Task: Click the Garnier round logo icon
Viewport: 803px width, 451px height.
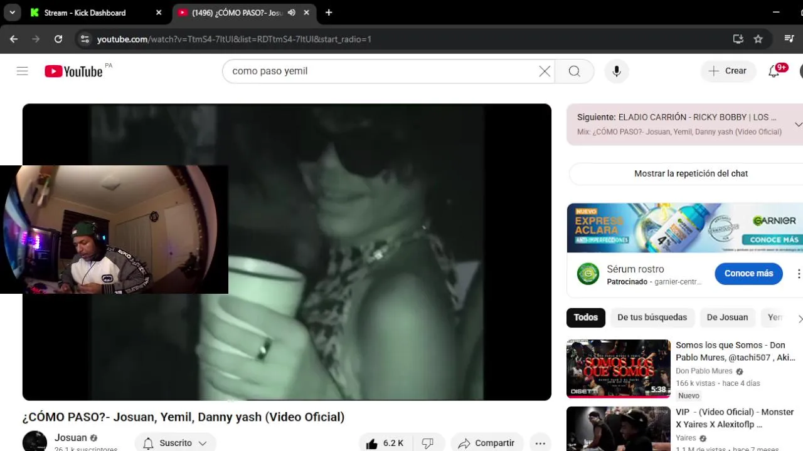Action: [x=588, y=274]
